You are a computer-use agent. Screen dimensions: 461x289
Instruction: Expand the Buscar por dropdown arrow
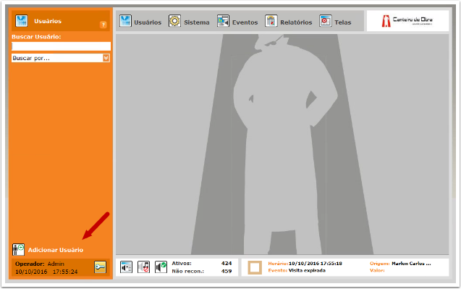pos(106,58)
